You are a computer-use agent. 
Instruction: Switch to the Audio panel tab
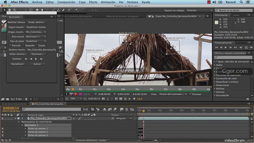coord(236,15)
